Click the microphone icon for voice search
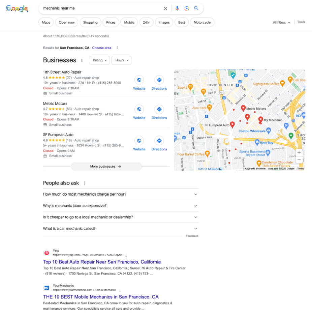This screenshot has width=312, height=316. click(178, 8)
